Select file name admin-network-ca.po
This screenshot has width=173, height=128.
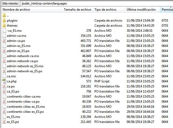22,61
